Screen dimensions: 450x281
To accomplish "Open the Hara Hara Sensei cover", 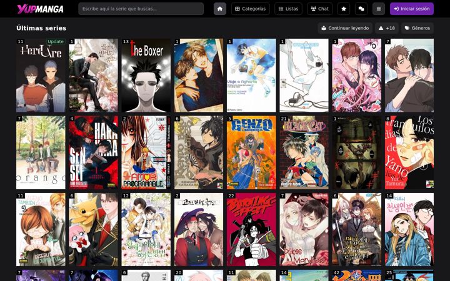I will [93, 152].
